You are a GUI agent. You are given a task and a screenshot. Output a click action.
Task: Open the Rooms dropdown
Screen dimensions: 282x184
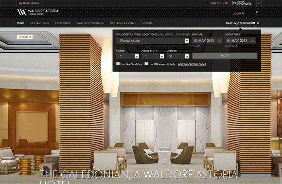click(x=127, y=56)
